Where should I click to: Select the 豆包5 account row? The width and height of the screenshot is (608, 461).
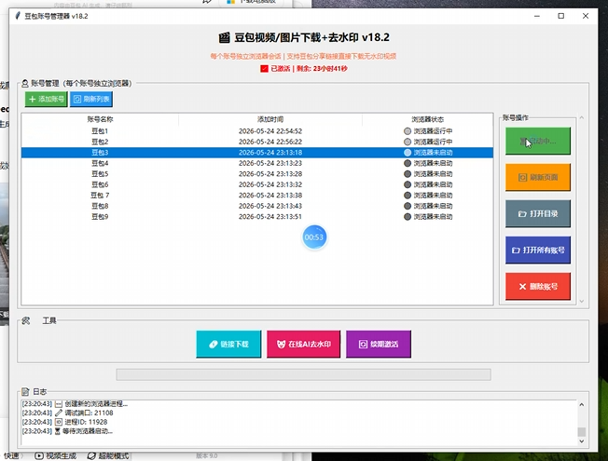coord(257,174)
